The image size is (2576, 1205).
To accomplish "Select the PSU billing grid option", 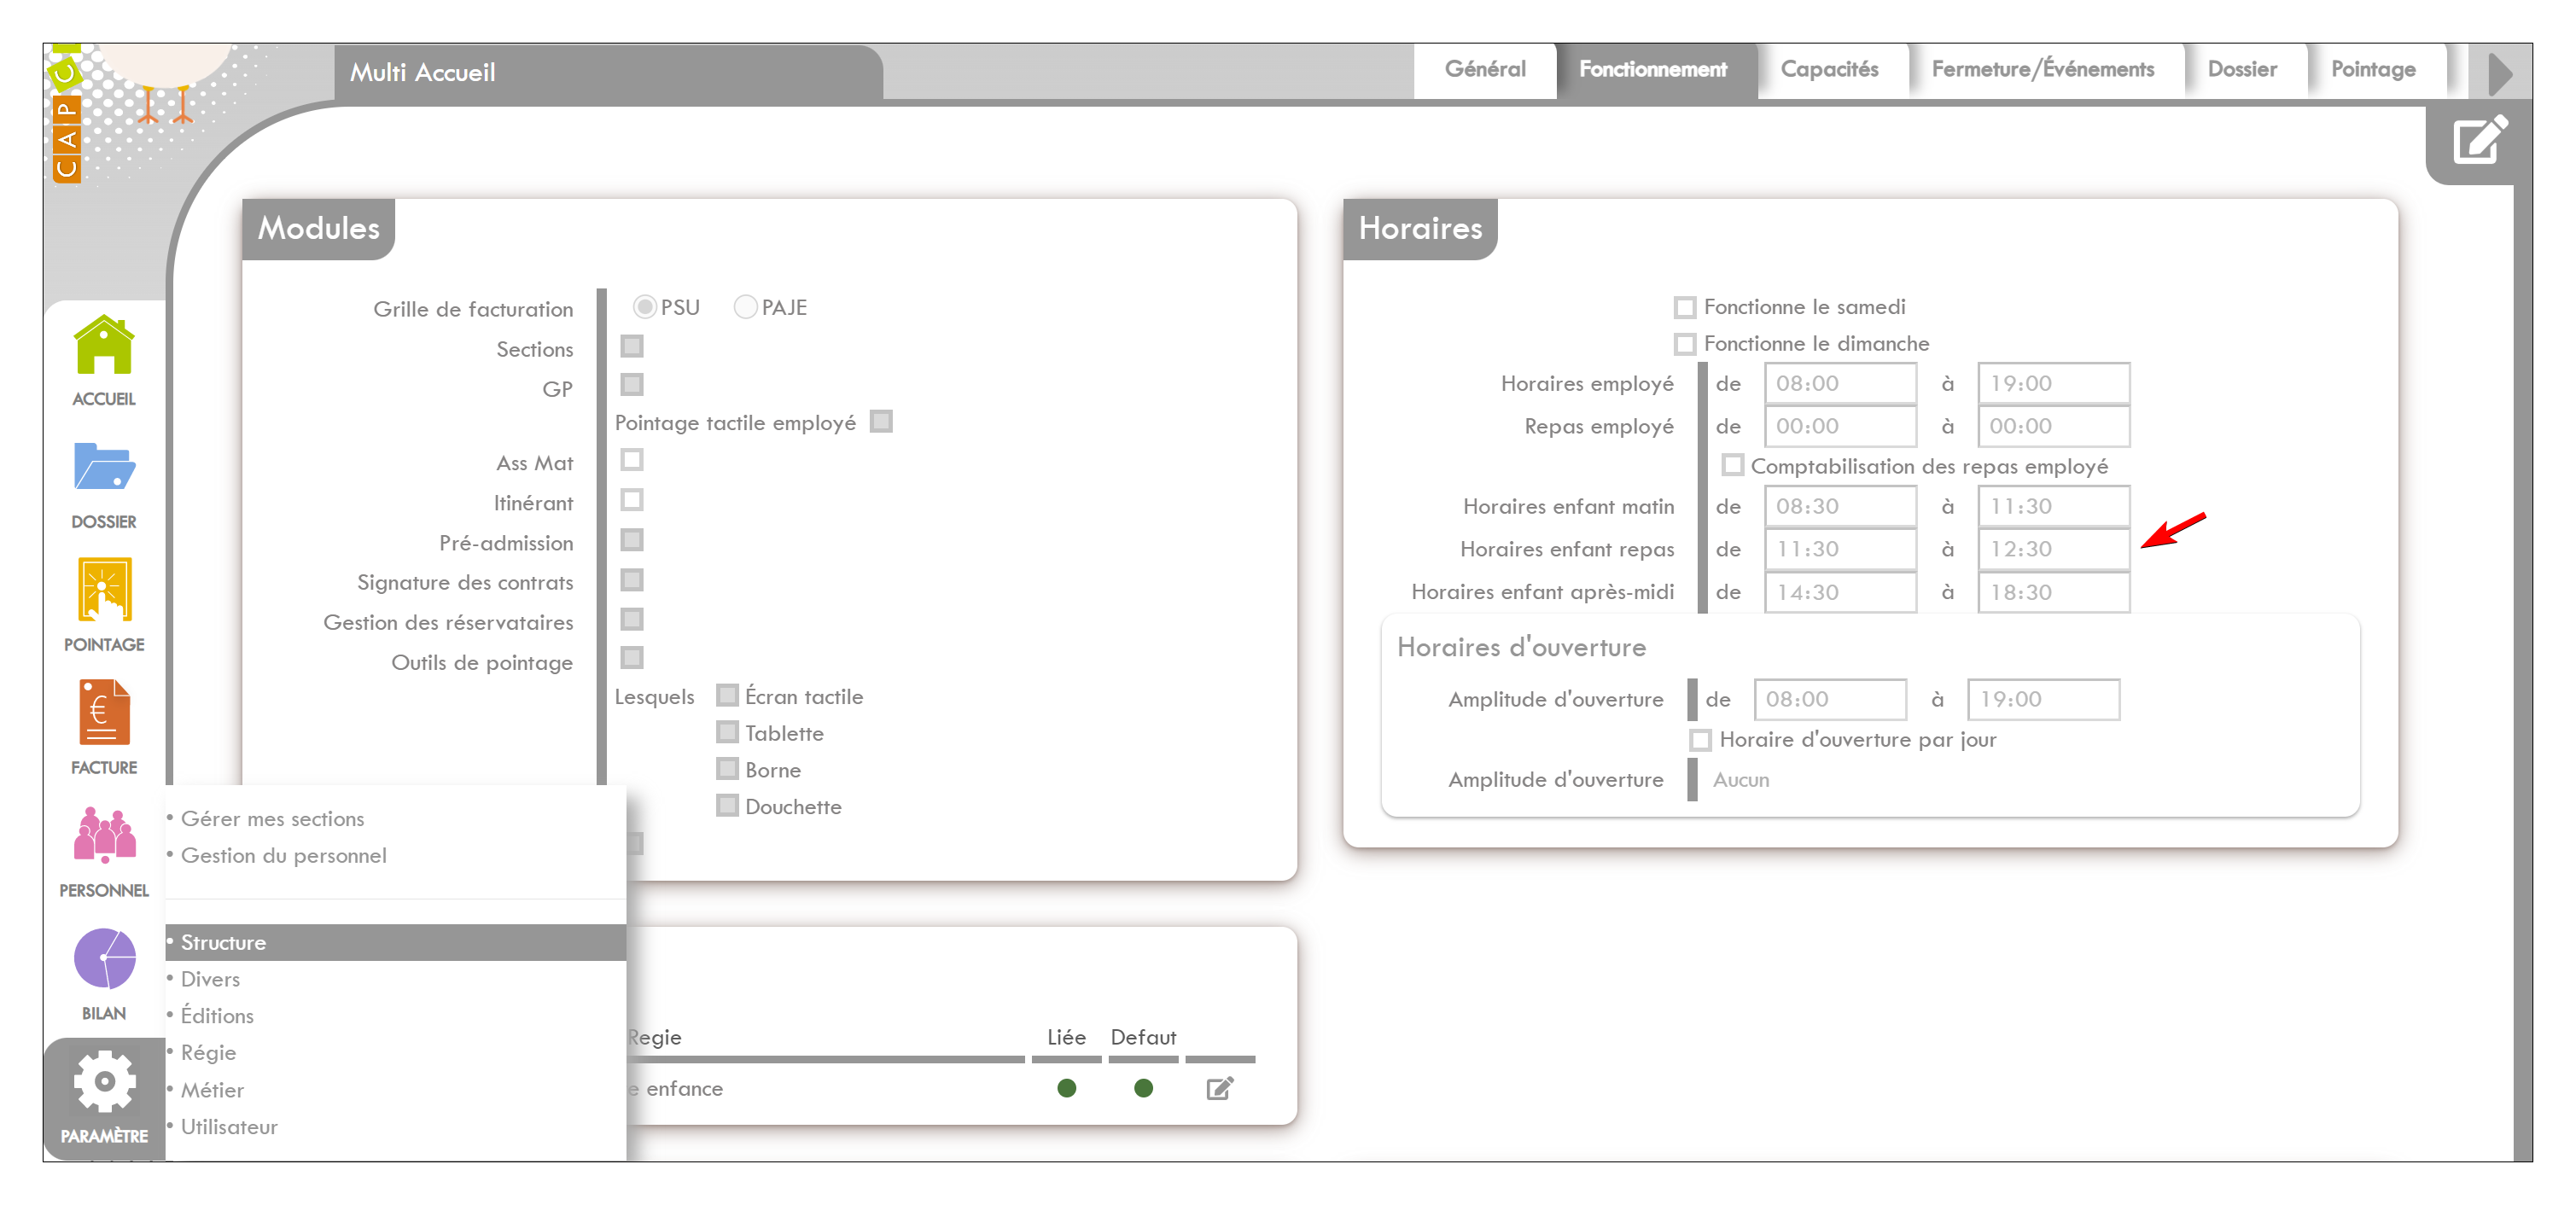I will click(x=644, y=307).
